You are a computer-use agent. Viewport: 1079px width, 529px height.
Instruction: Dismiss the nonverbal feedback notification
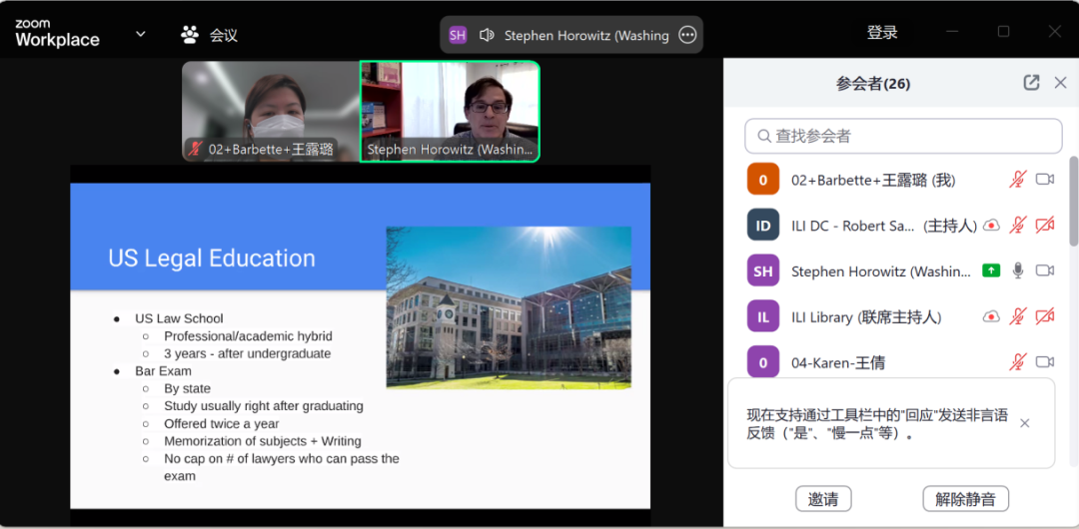1025,423
